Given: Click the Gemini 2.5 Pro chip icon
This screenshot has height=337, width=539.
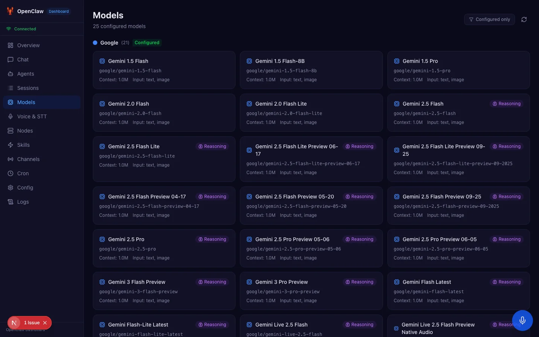Looking at the screenshot, I should [102, 239].
